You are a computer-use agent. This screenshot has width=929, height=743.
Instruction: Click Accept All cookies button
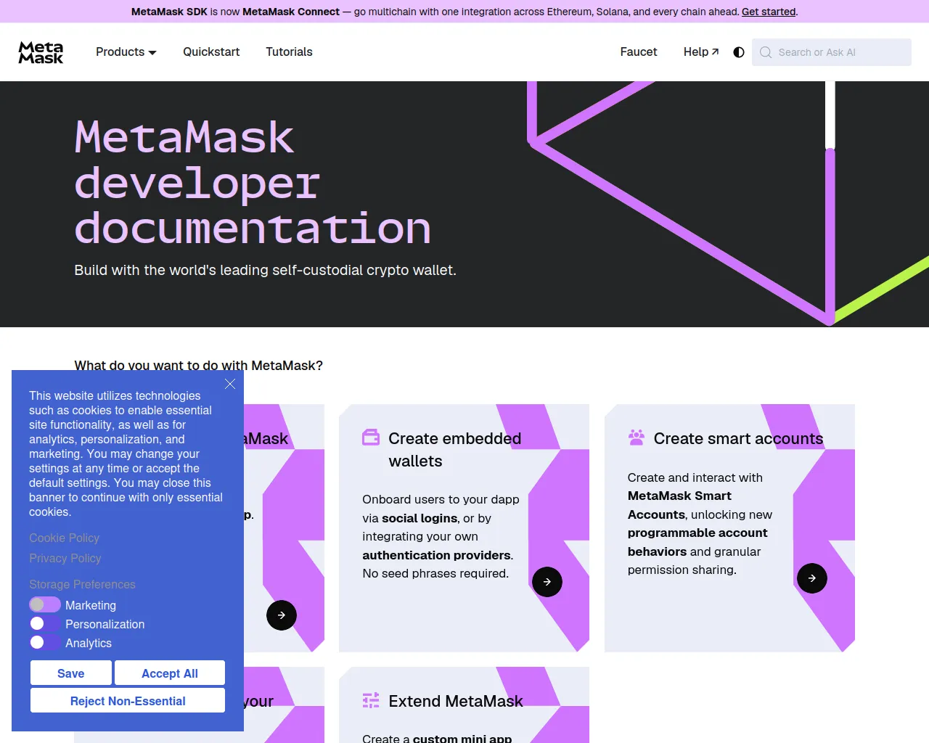point(170,673)
